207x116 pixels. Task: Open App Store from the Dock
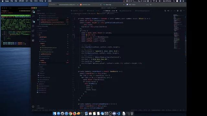coord(59,113)
